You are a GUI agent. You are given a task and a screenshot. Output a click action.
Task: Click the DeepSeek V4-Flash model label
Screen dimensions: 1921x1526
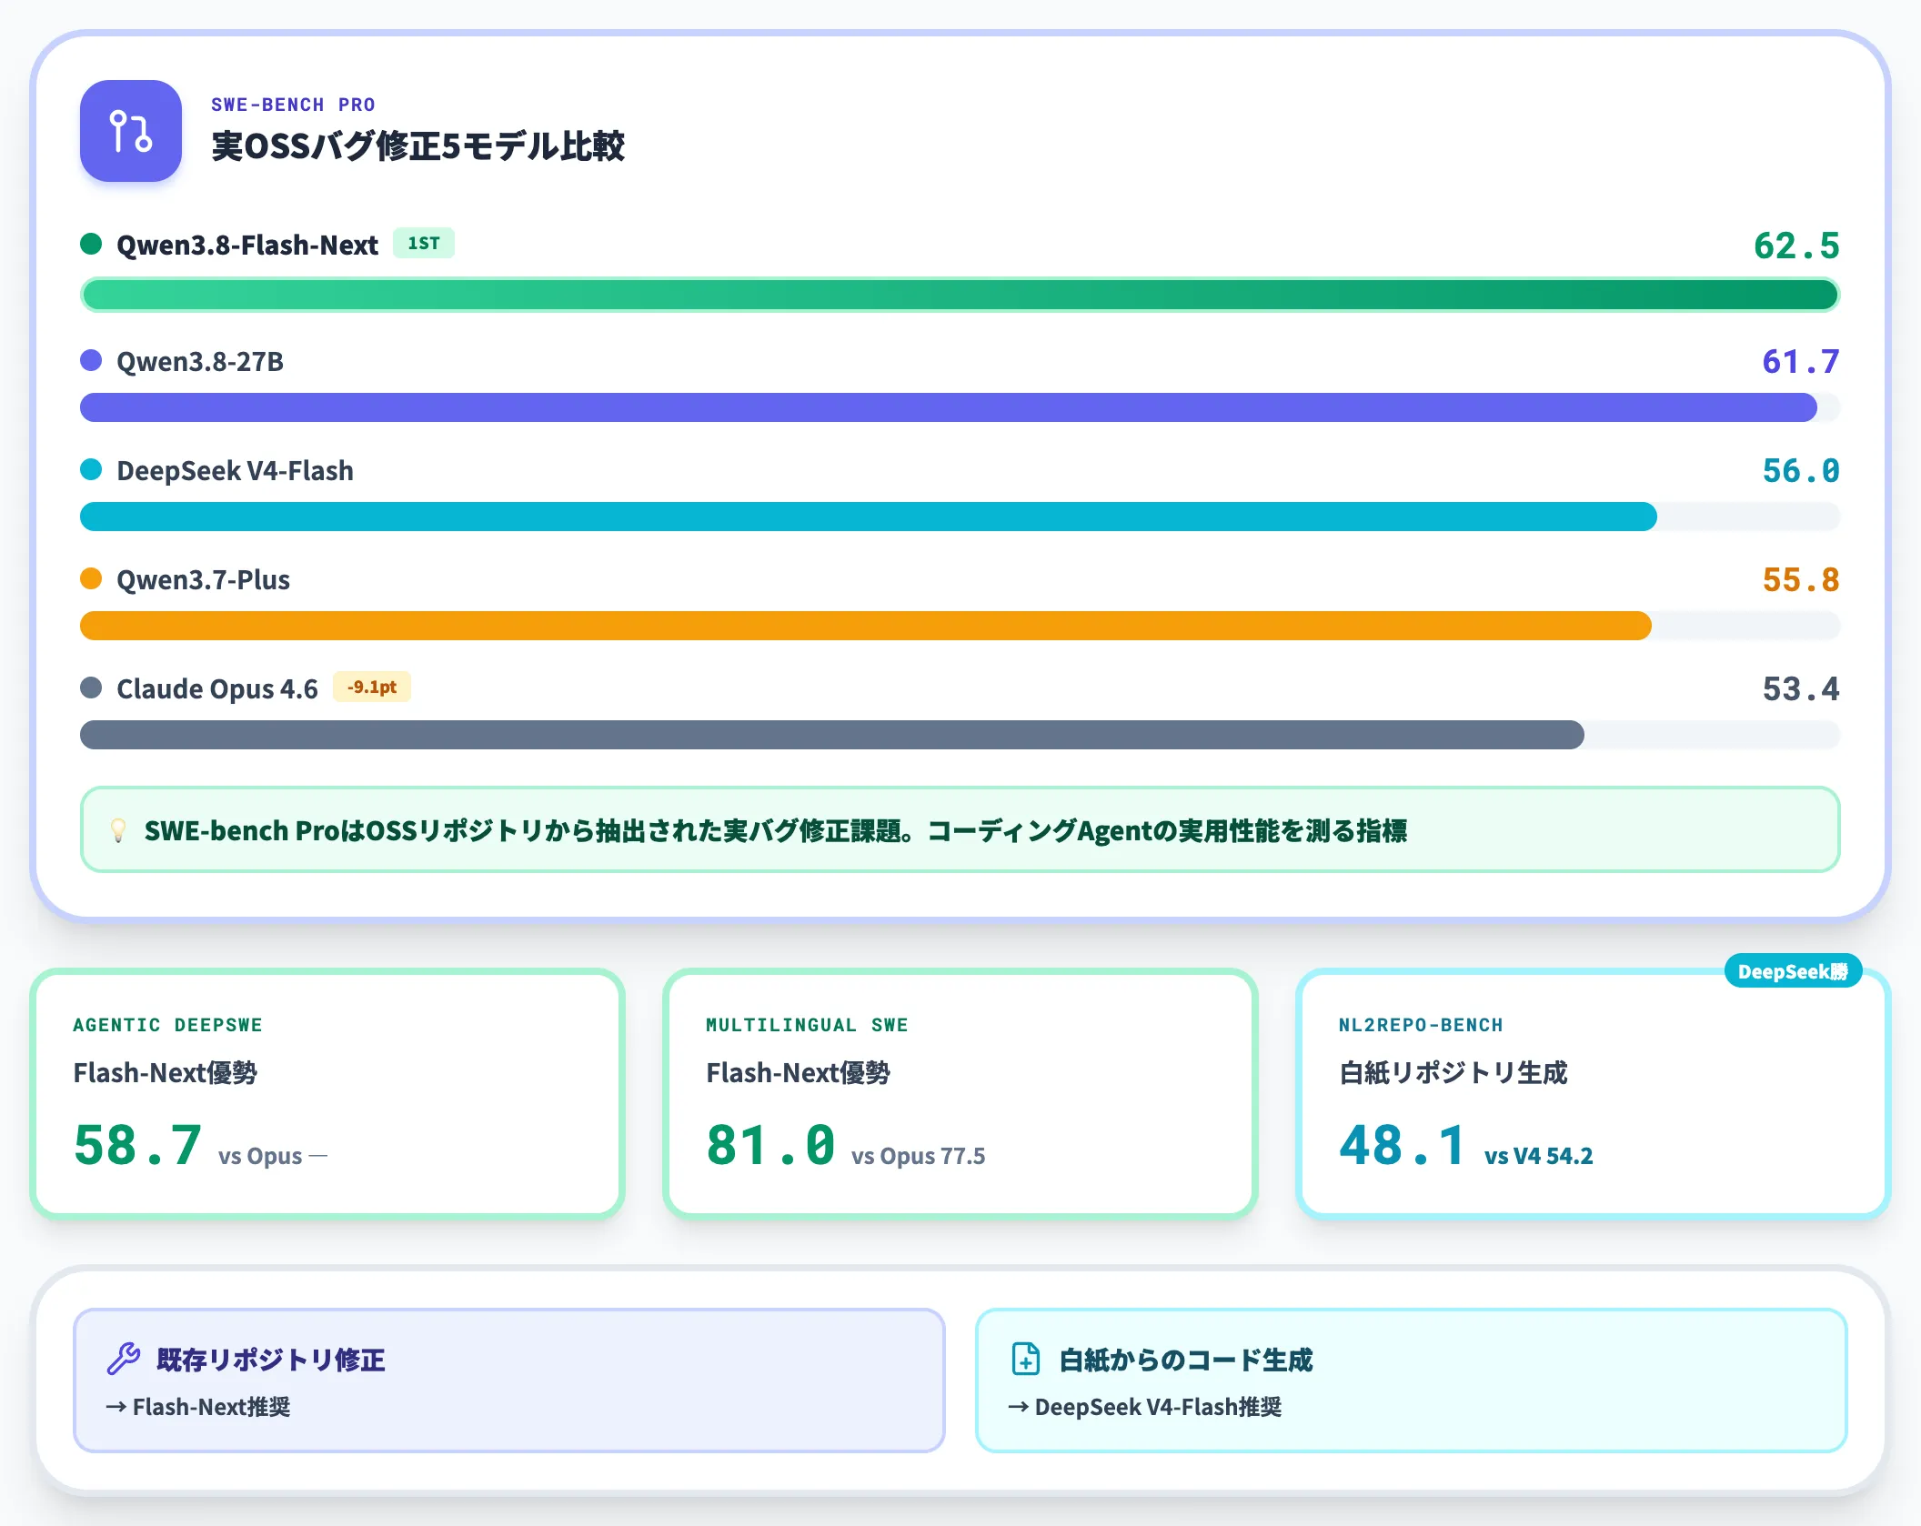click(x=235, y=470)
